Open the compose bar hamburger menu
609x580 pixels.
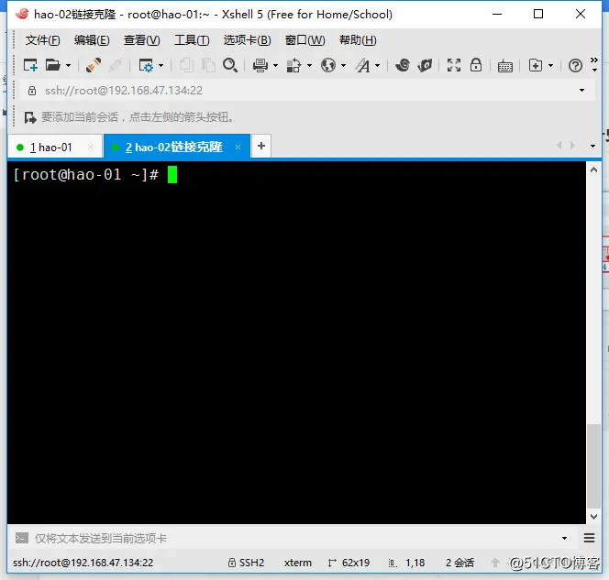click(x=589, y=538)
